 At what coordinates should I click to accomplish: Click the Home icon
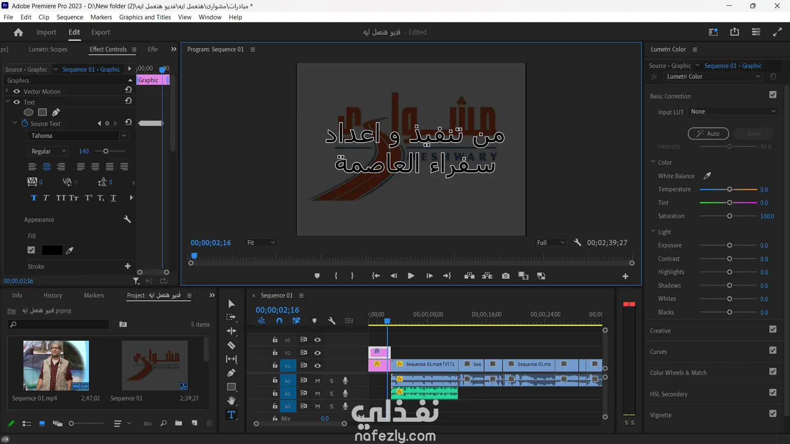click(18, 33)
